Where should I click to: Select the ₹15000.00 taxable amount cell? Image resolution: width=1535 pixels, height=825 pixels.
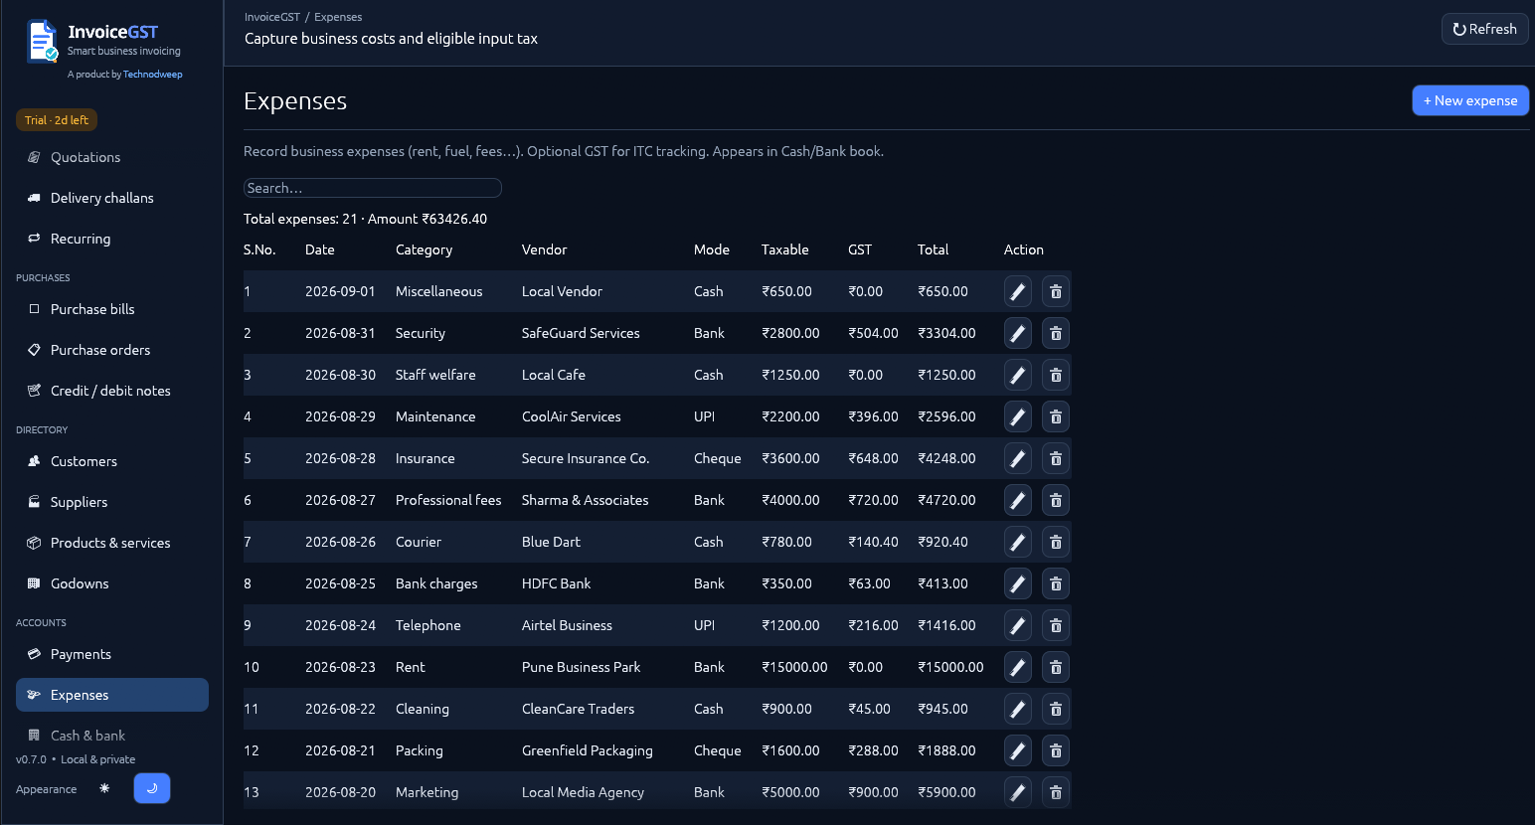(794, 667)
